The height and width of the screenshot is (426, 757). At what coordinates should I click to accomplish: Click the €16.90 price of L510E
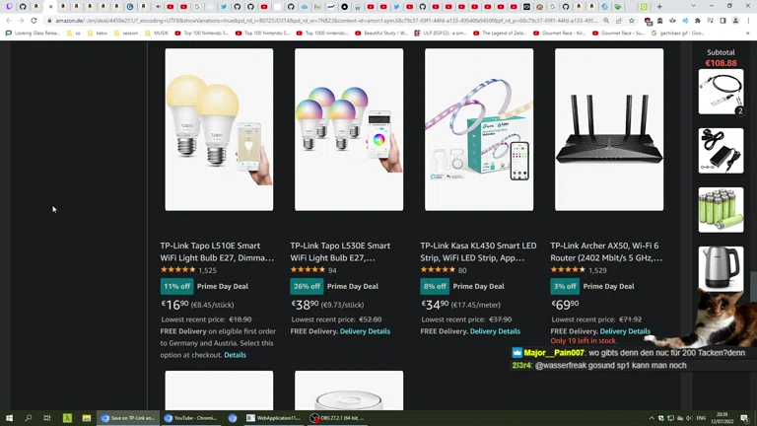click(174, 305)
